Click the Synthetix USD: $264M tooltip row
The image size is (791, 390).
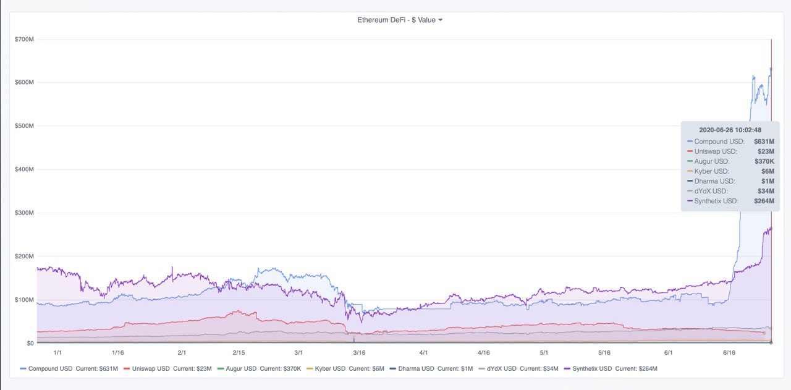[x=730, y=201]
